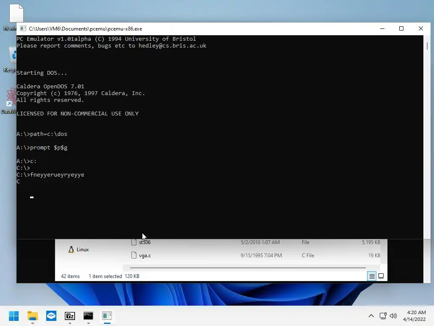The width and height of the screenshot is (434, 326).
Task: Click the path=c:\dos command line
Action: (x=42, y=134)
